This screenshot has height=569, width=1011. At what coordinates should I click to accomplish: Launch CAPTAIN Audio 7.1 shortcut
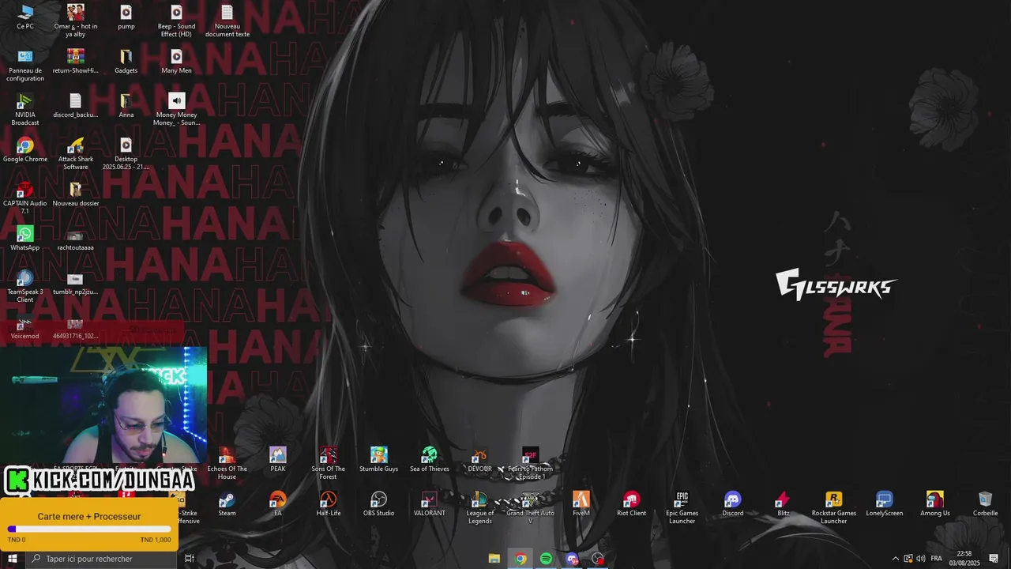[25, 198]
